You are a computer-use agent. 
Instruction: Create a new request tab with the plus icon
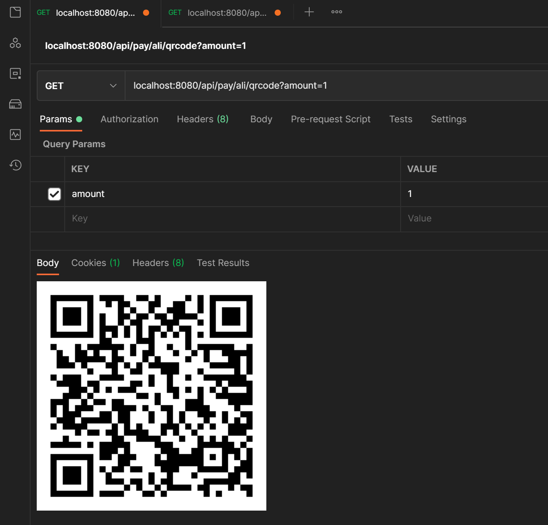click(309, 12)
